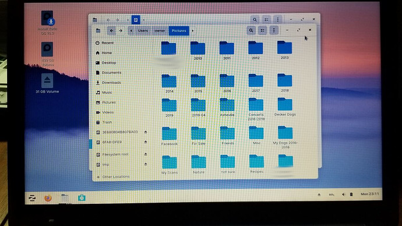The image size is (402, 226).
Task: Expand path bar with left chevron
Action: point(131,31)
